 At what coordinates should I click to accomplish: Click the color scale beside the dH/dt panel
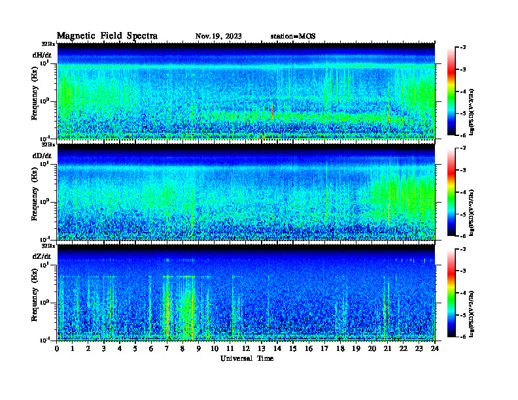point(451,91)
